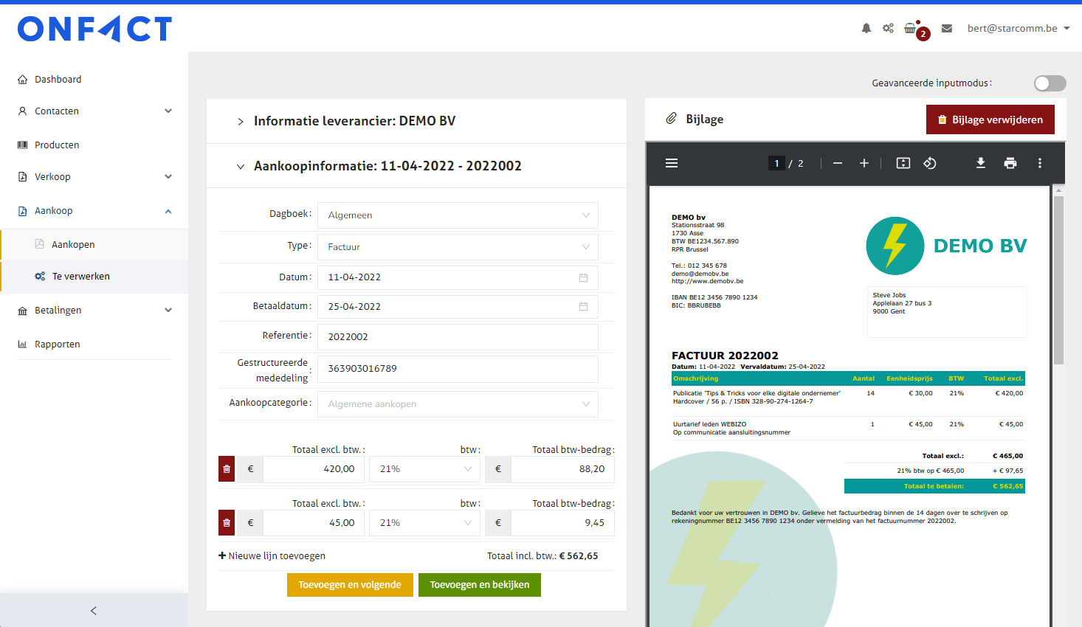Click the Bijlage verwijderen button

coord(990,119)
